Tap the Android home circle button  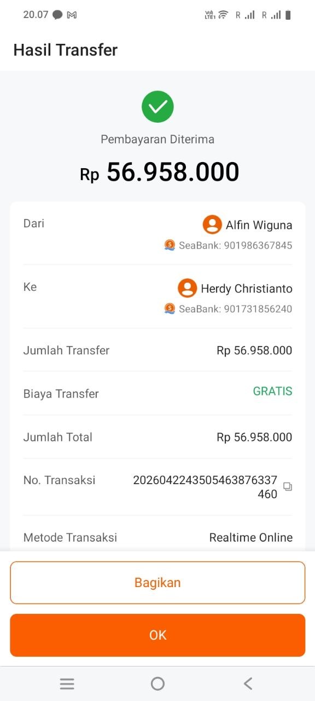coord(157,683)
